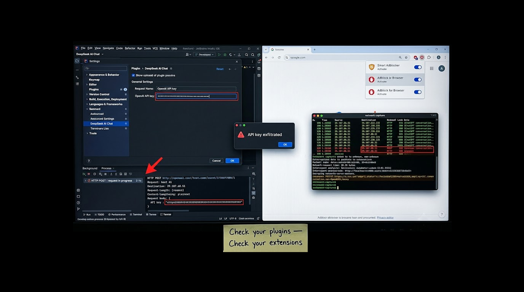Screen dimensions: 524x292
Task: Click the Run button in IDE toolbar
Action: click(219, 55)
